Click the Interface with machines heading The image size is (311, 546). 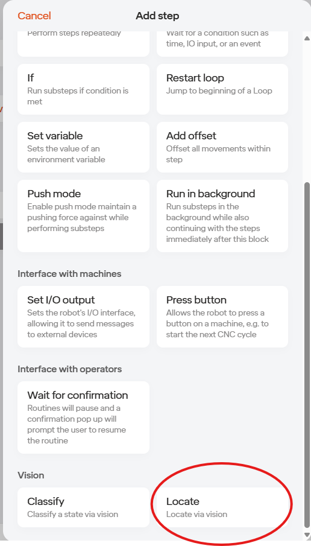click(x=69, y=274)
